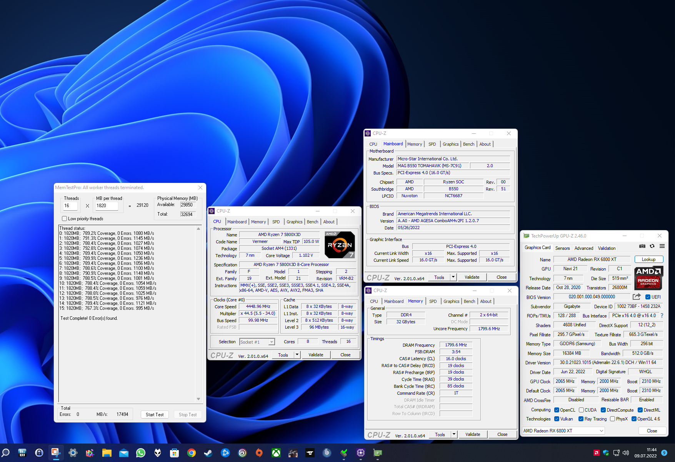
Task: Open WhatsApp from the taskbar
Action: [x=140, y=453]
